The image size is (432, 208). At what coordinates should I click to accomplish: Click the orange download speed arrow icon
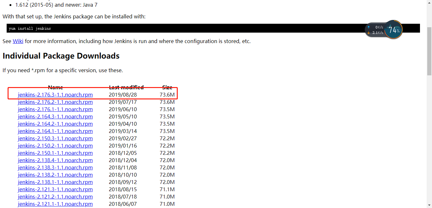[x=369, y=32]
